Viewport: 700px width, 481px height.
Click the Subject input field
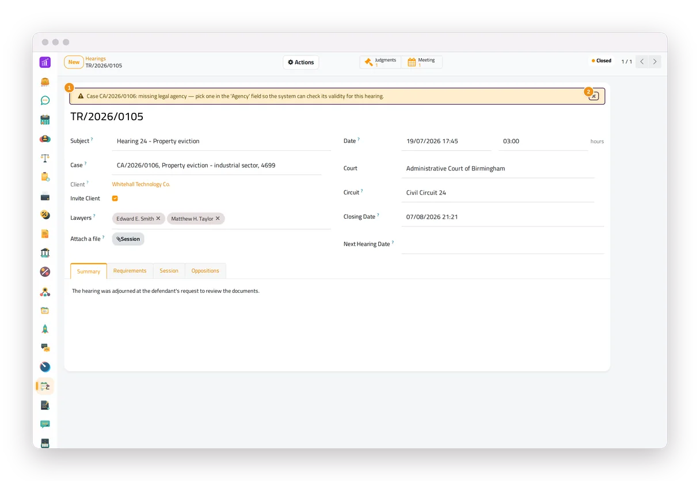[x=222, y=141]
